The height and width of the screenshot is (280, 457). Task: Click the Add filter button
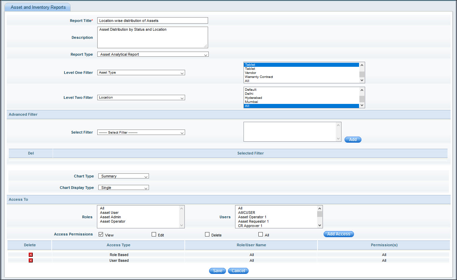353,140
